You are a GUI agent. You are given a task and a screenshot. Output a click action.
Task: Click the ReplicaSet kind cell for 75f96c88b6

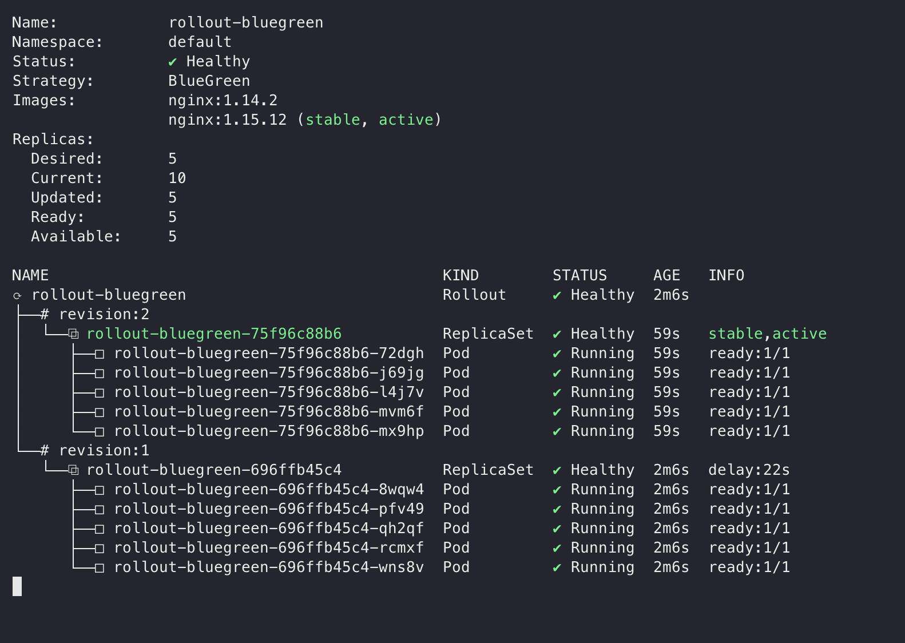488,334
